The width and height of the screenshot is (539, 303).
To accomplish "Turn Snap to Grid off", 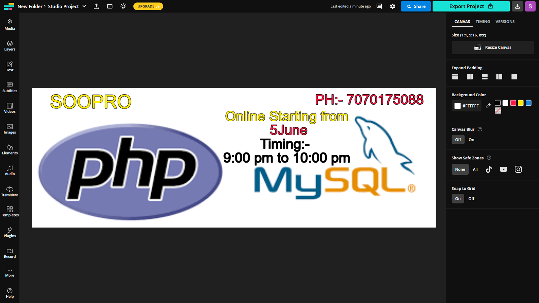I will (471, 199).
